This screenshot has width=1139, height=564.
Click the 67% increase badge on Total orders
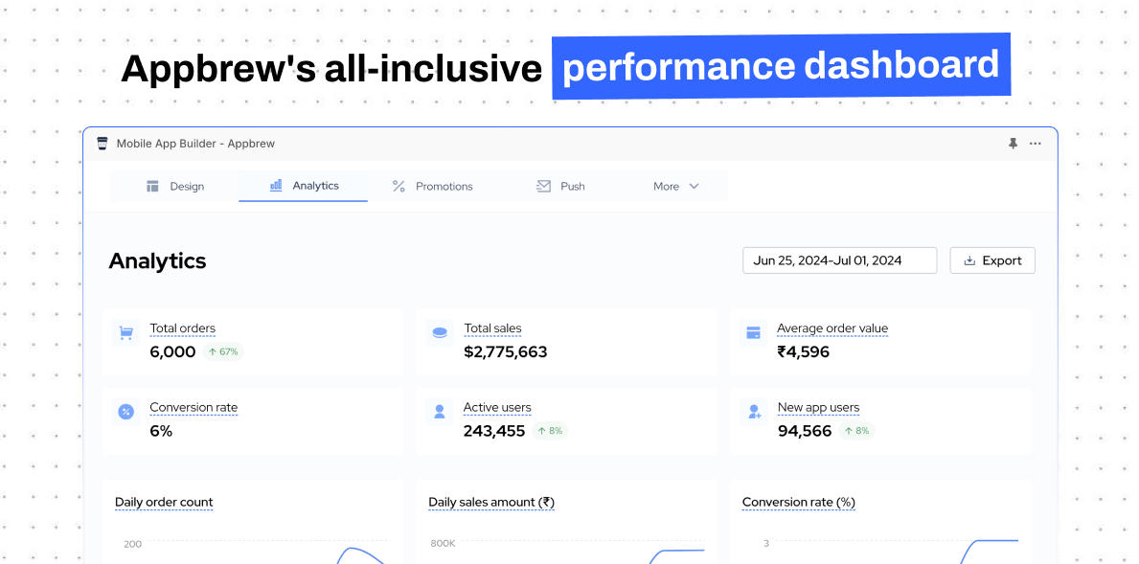pyautogui.click(x=223, y=352)
